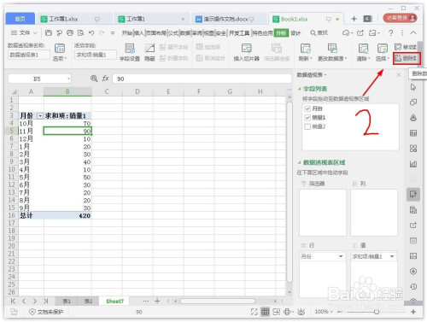
Task: Click the 更改数据源 (change data source) button
Action: coord(332,53)
